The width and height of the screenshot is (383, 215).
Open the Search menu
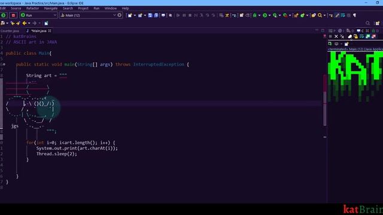point(68,8)
